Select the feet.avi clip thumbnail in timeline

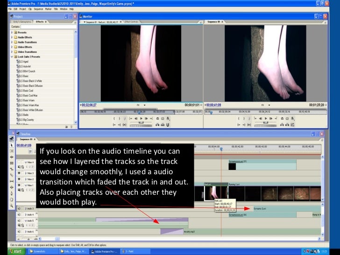(216, 193)
